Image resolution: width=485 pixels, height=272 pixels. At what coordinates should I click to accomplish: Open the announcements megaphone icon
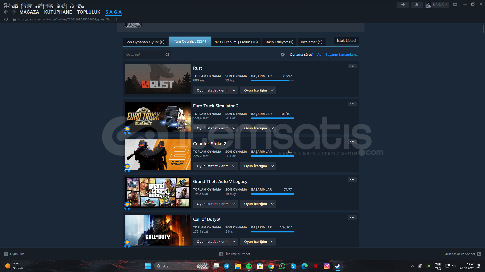click(x=403, y=5)
